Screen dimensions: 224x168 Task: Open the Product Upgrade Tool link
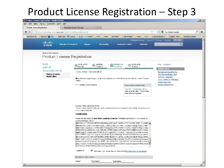(166, 85)
